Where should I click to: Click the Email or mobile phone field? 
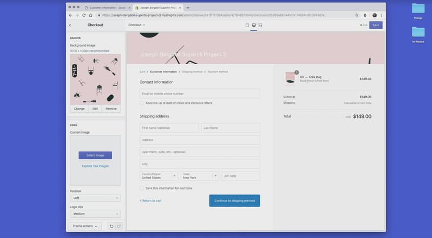(200, 93)
